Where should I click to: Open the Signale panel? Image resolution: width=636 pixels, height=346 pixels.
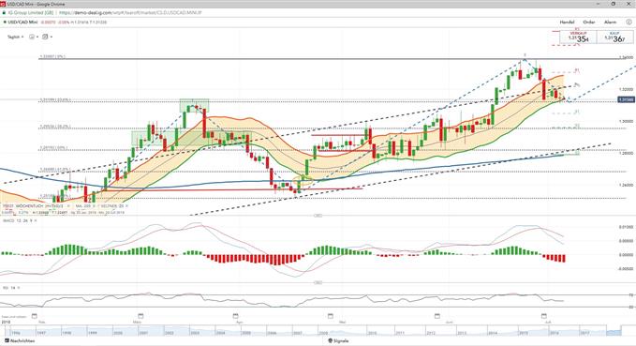(338, 340)
